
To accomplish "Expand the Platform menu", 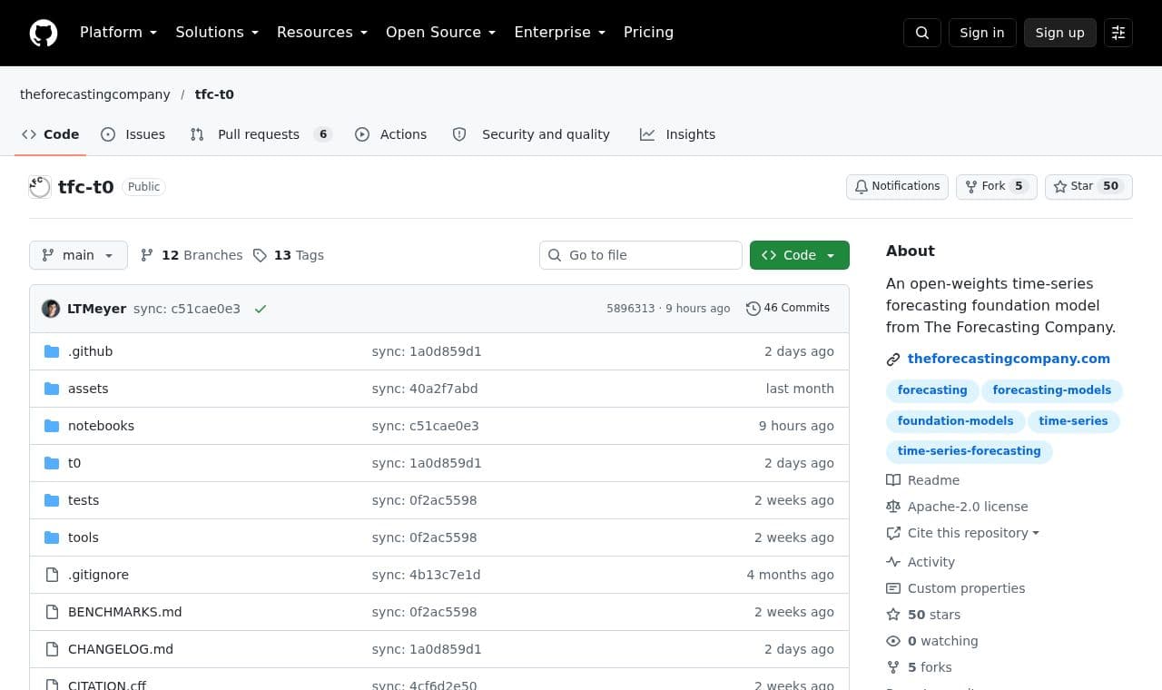I will [119, 33].
